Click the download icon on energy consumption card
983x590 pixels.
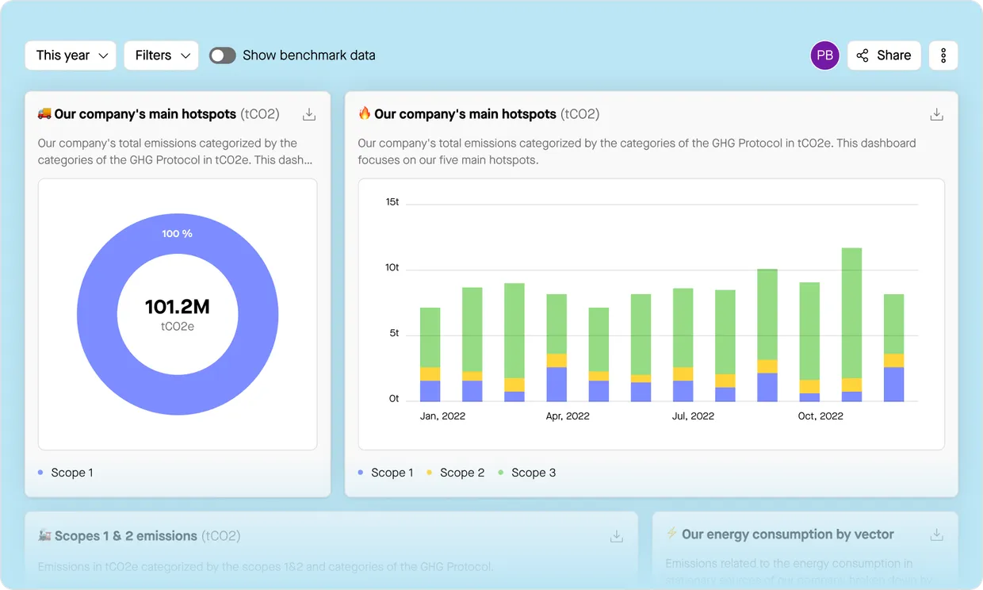[936, 535]
